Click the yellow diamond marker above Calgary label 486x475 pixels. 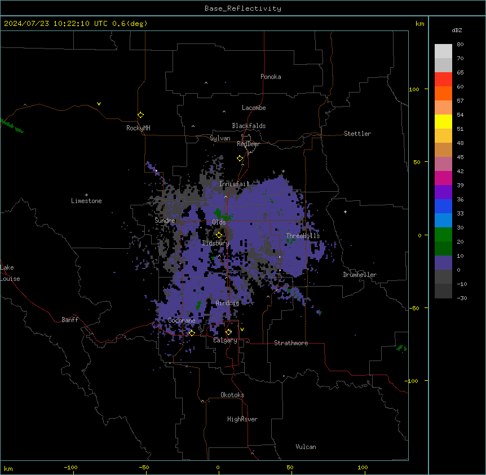tap(228, 332)
